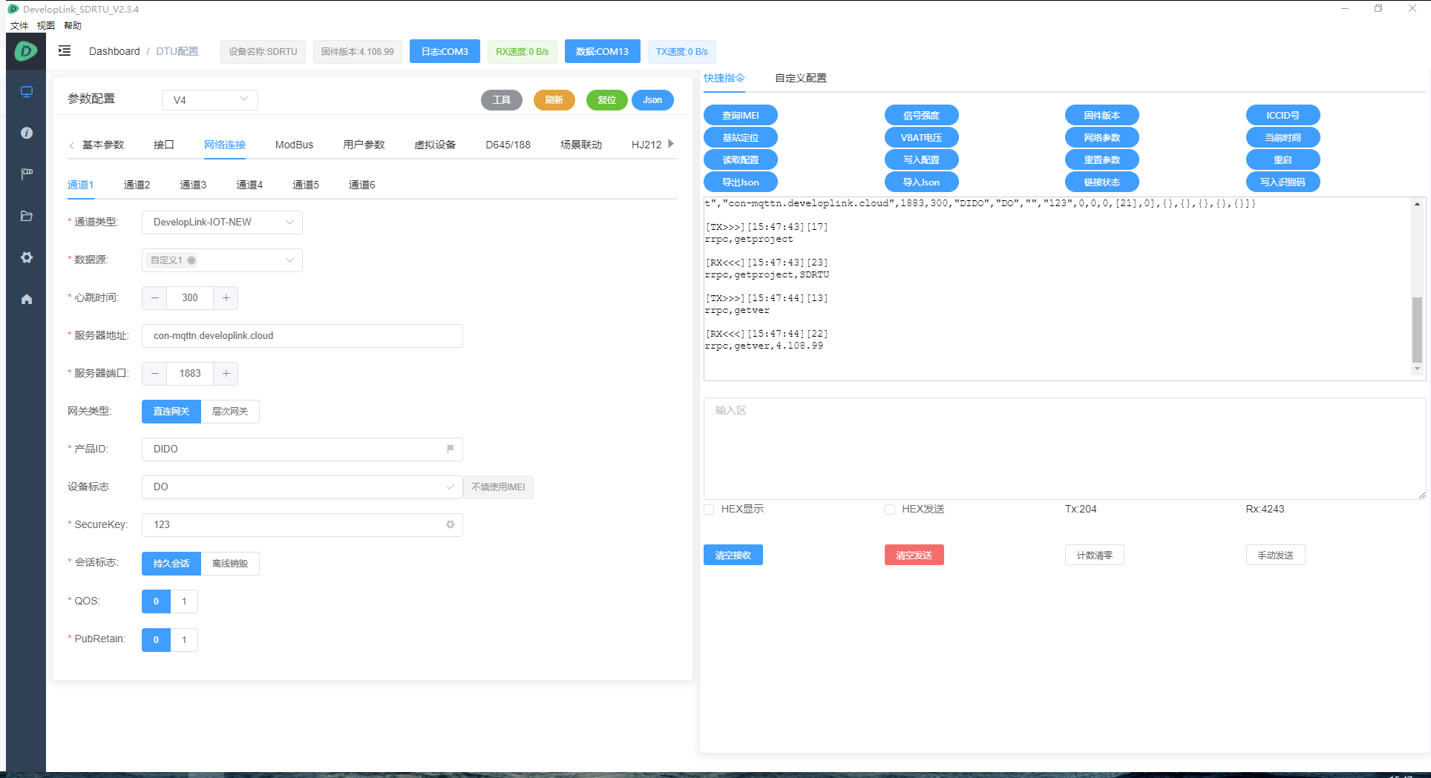Click the log scrollbar down arrow
The image size is (1431, 778).
pos(1417,368)
